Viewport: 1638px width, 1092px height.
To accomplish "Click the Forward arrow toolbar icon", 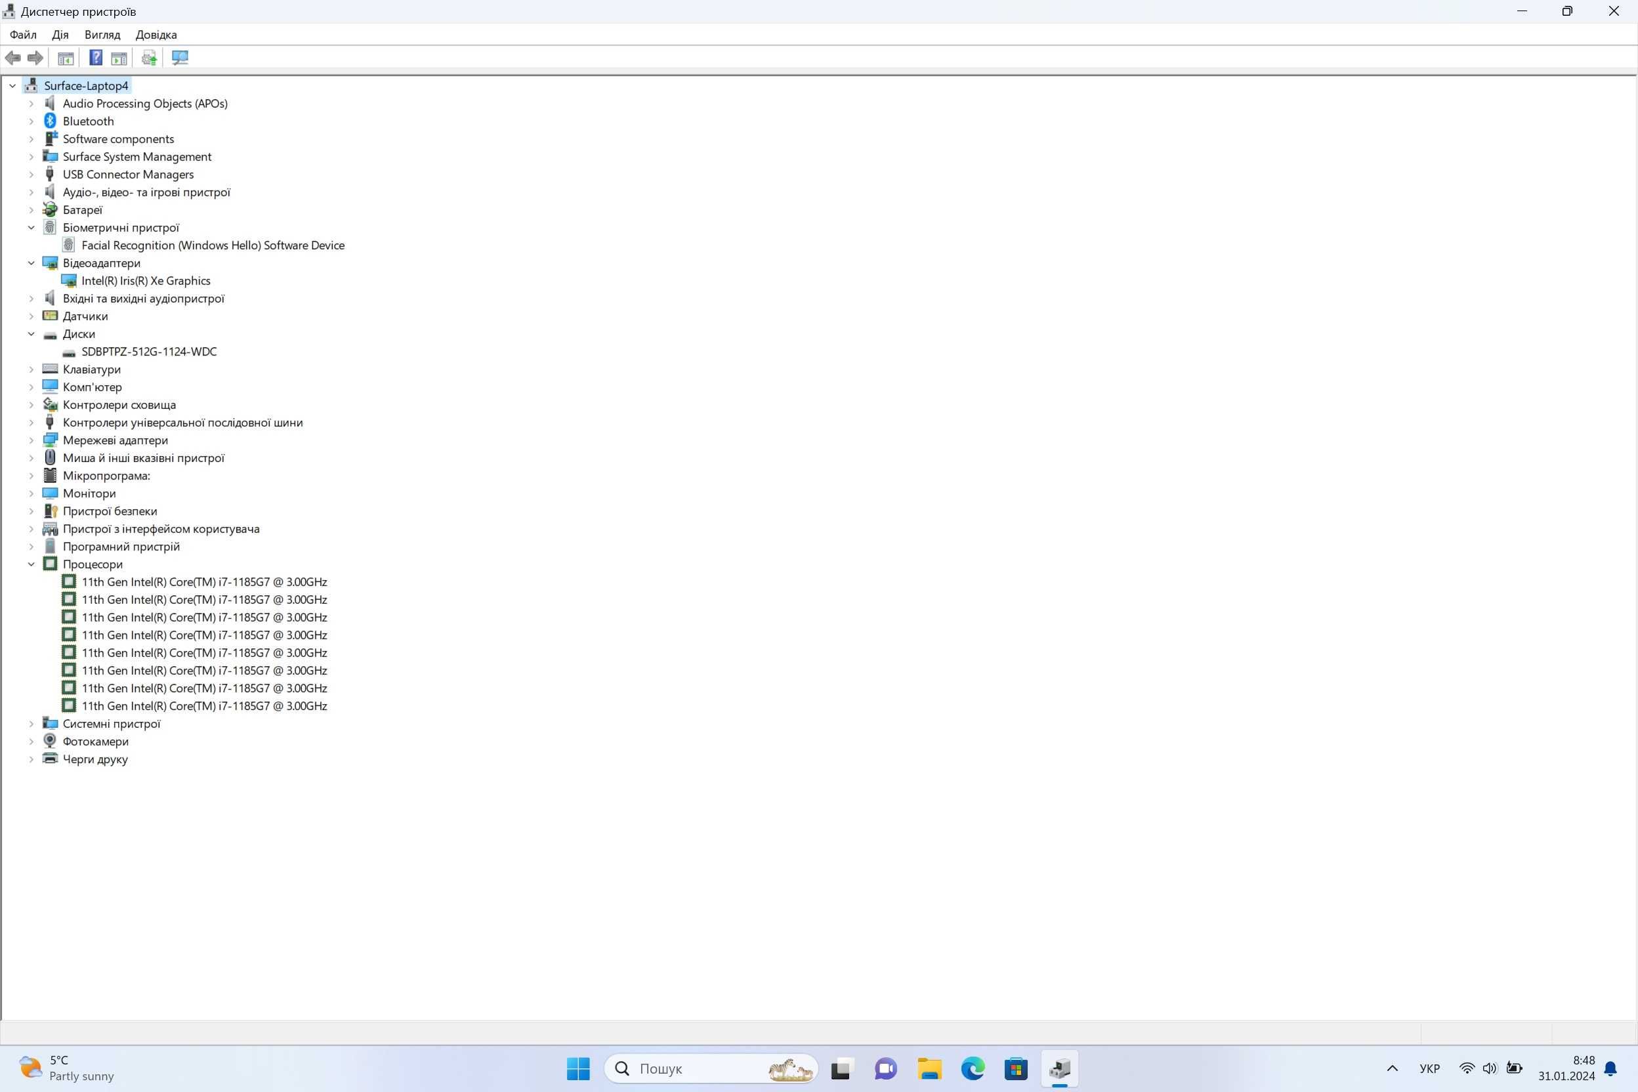I will click(35, 58).
